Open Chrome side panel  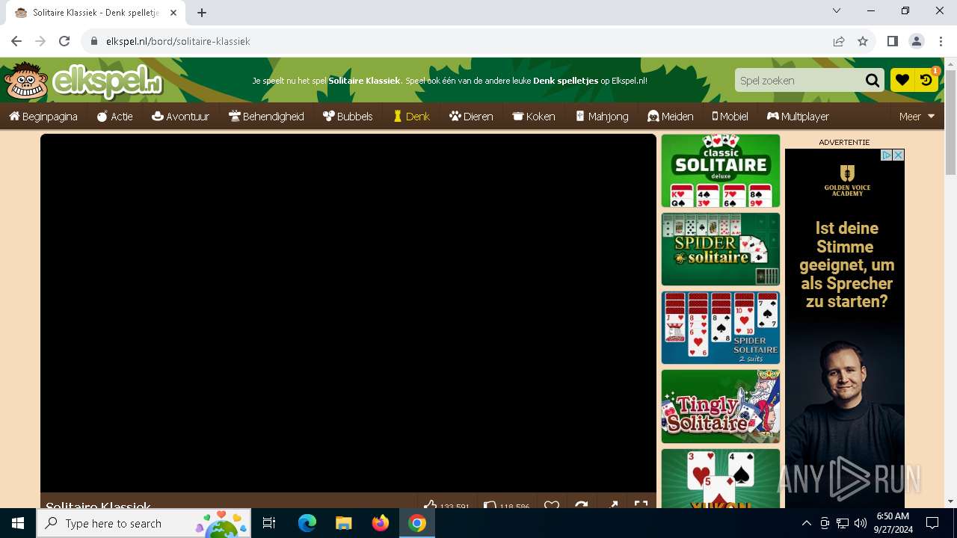[x=892, y=41]
